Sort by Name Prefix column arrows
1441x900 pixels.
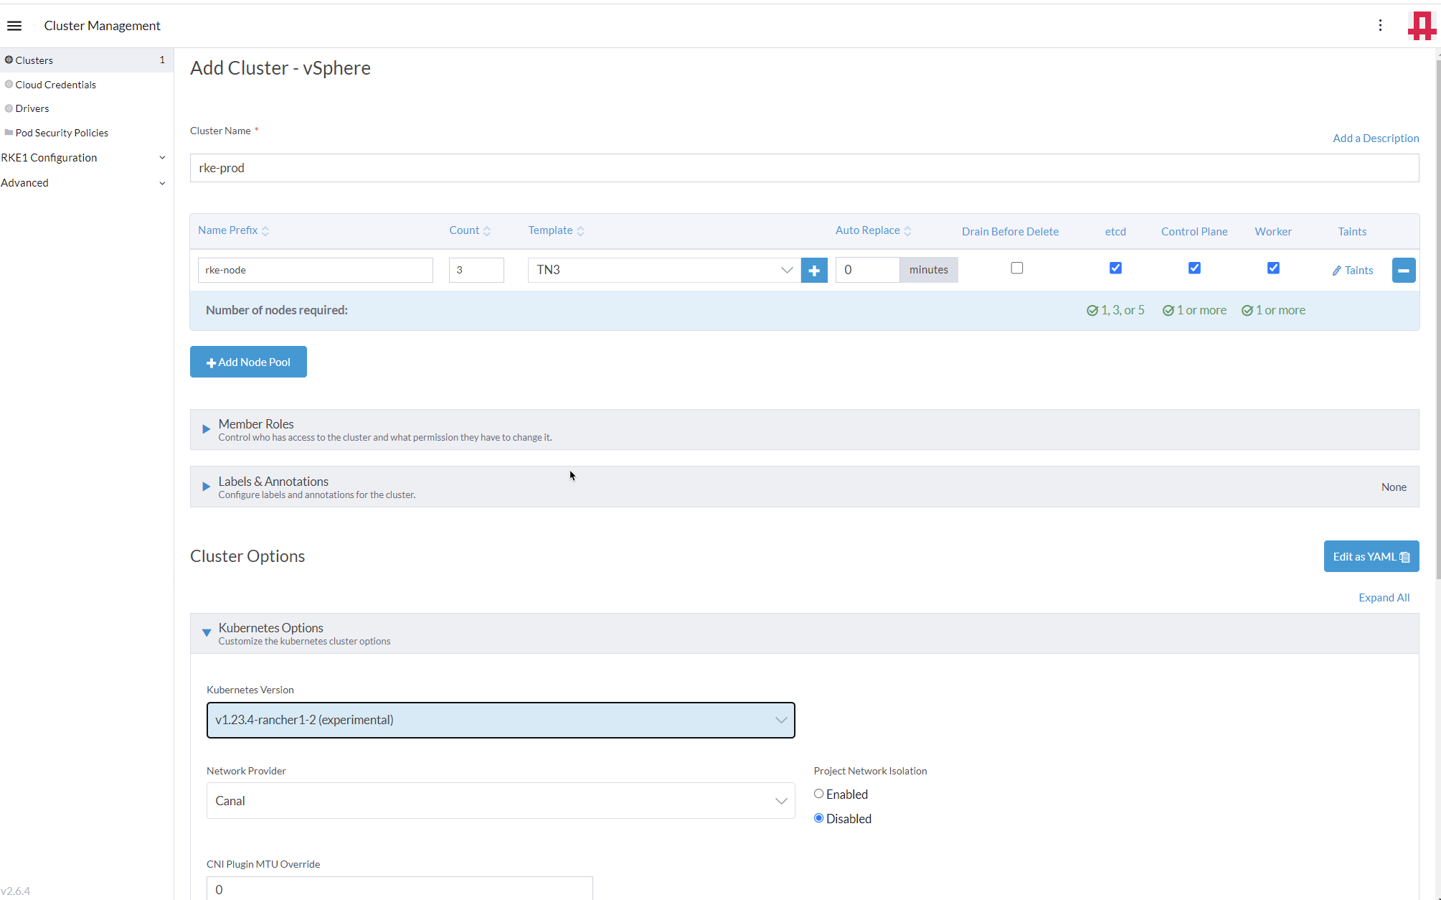pyautogui.click(x=265, y=231)
